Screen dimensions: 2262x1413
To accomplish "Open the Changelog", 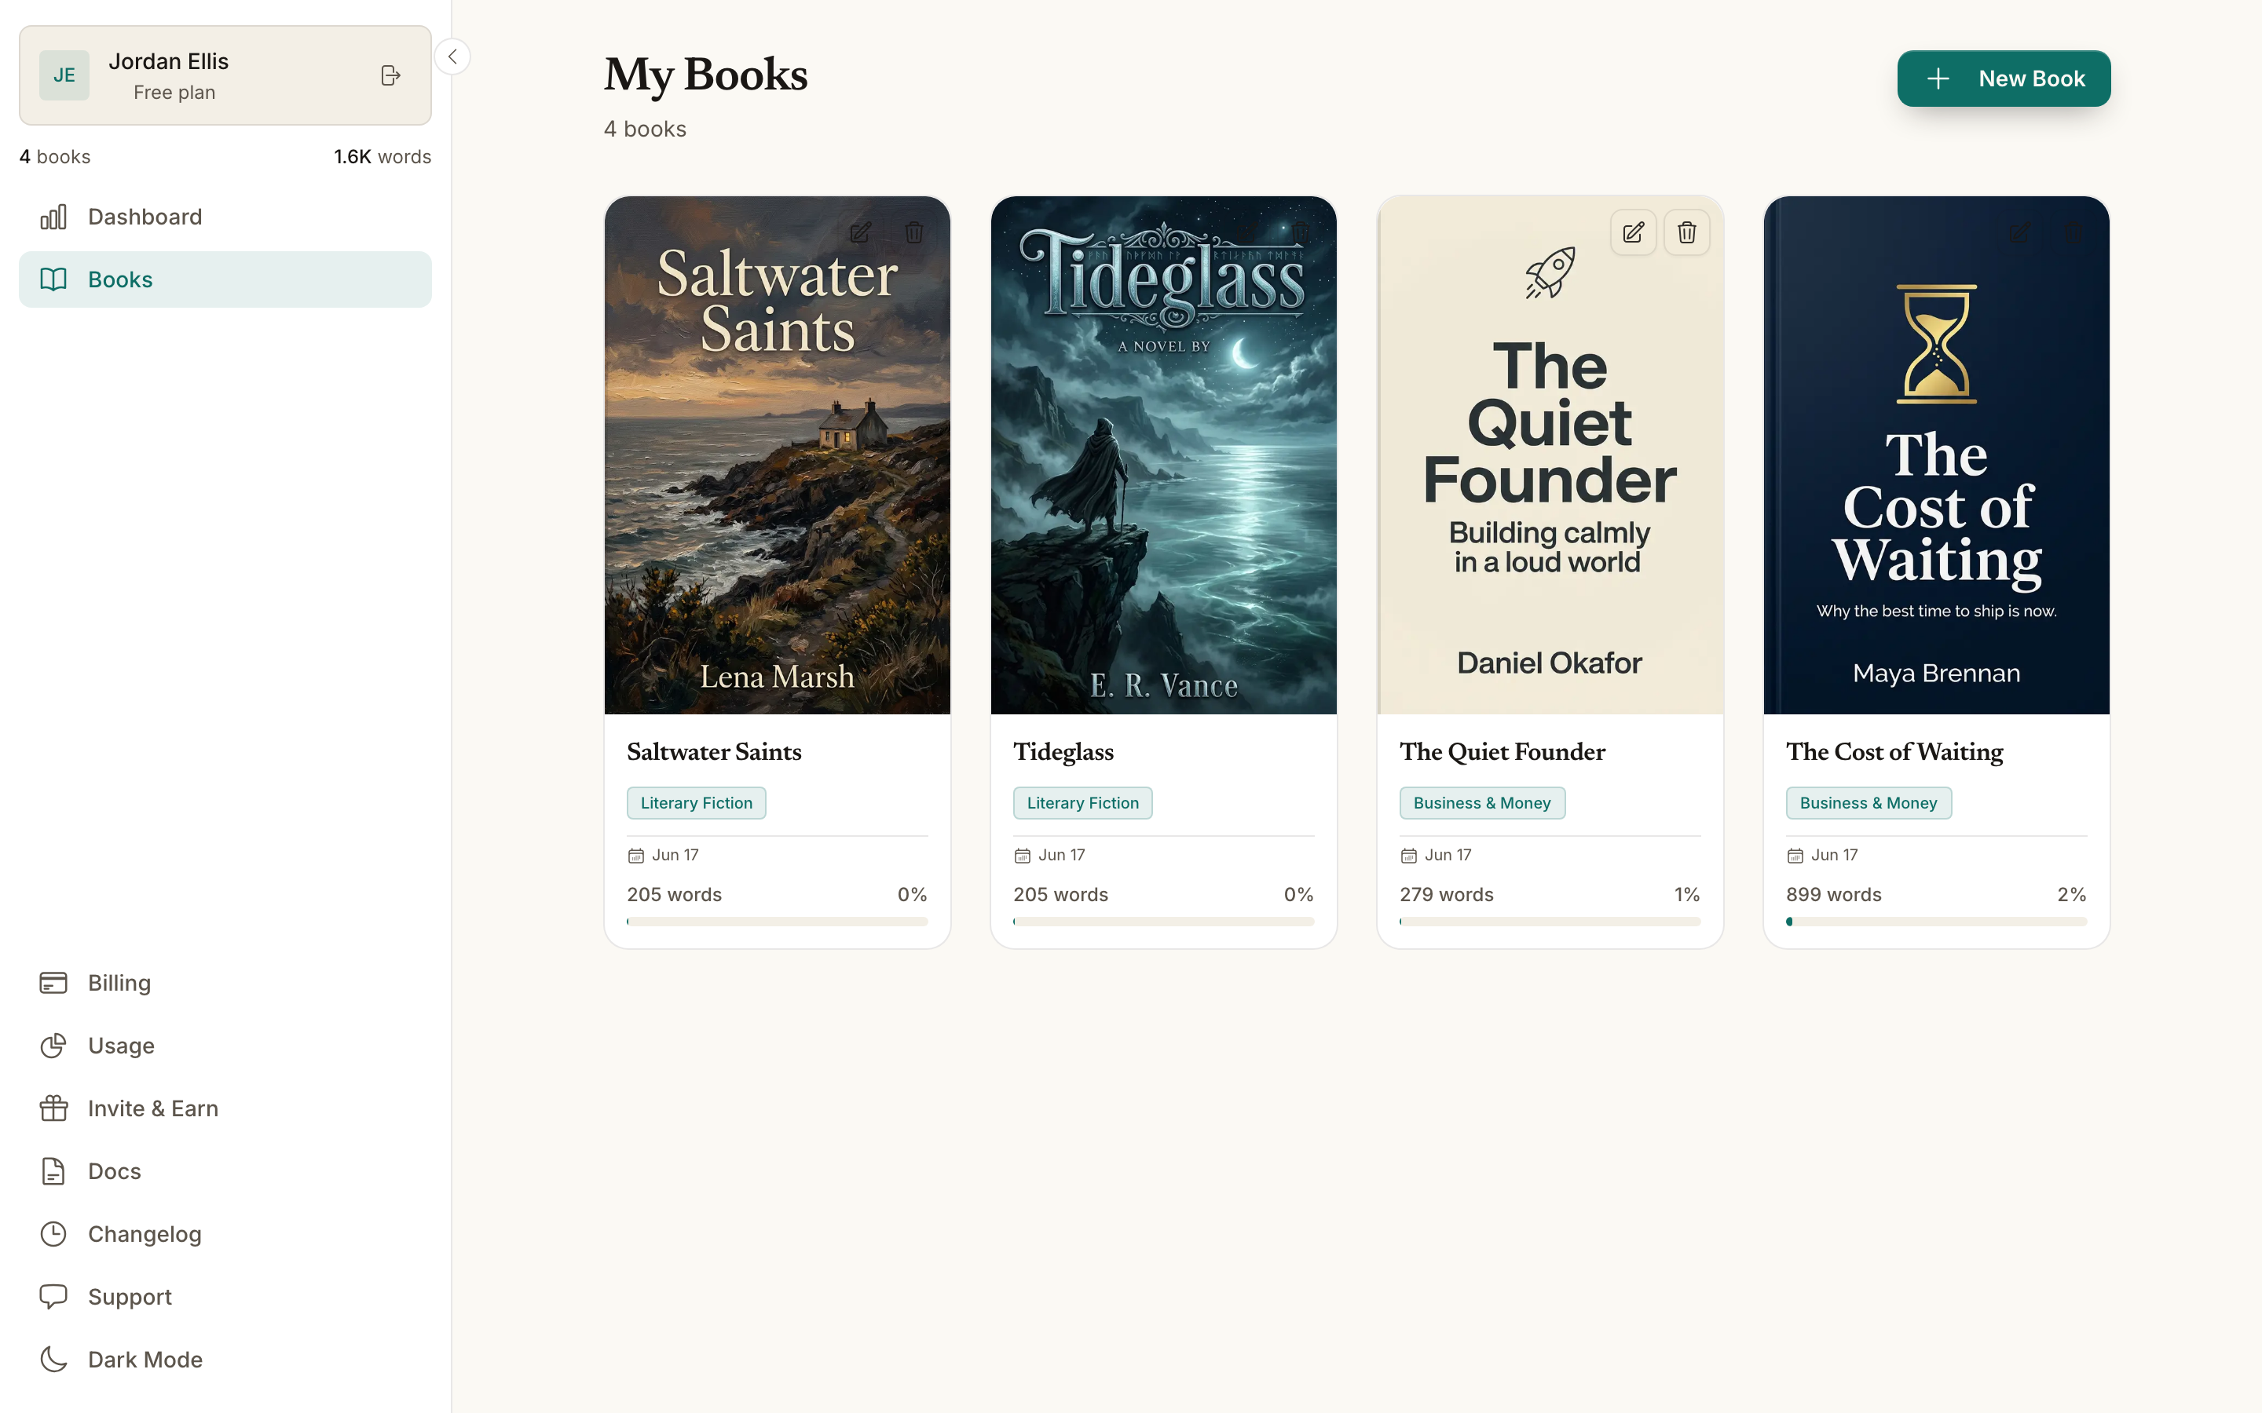I will 225,1233.
